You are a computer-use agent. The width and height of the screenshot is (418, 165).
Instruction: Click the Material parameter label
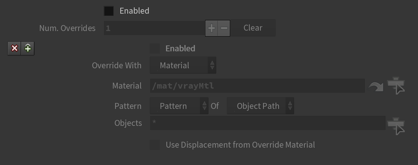point(127,86)
